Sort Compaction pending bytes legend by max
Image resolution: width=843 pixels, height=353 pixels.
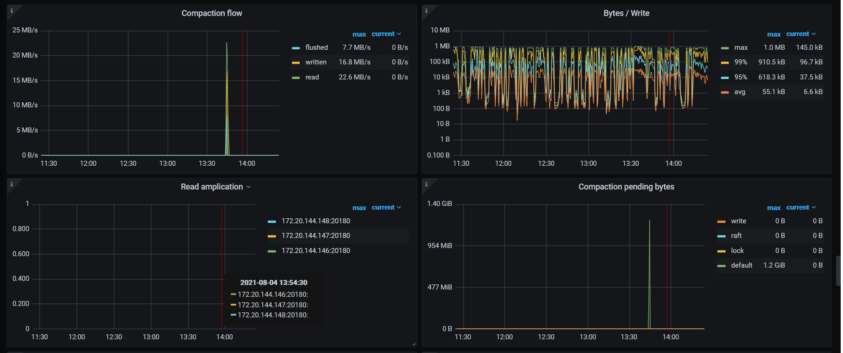(x=774, y=208)
